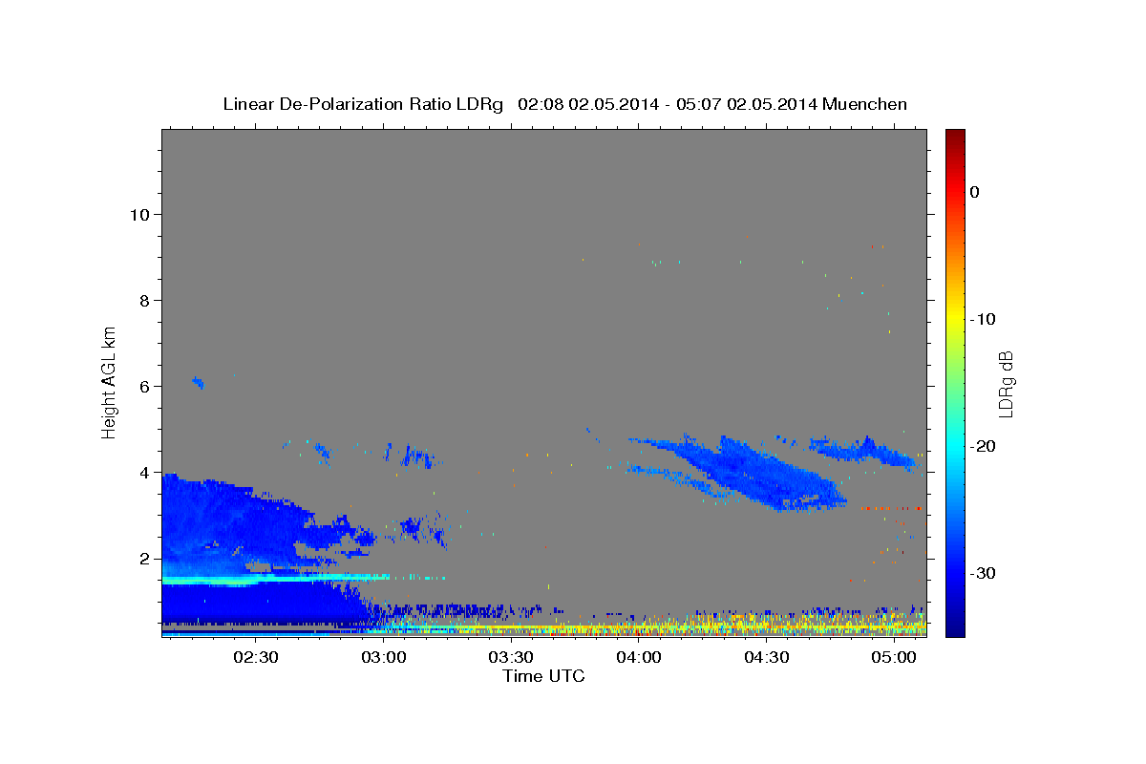Screen dimensions: 1146x764
Task: Click the plot title 'Linear De-Polarization Ratio LDRg'
Action: coord(363,104)
